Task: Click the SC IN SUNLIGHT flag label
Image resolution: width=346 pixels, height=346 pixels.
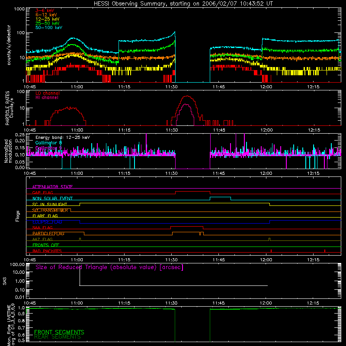Action: tap(50, 204)
